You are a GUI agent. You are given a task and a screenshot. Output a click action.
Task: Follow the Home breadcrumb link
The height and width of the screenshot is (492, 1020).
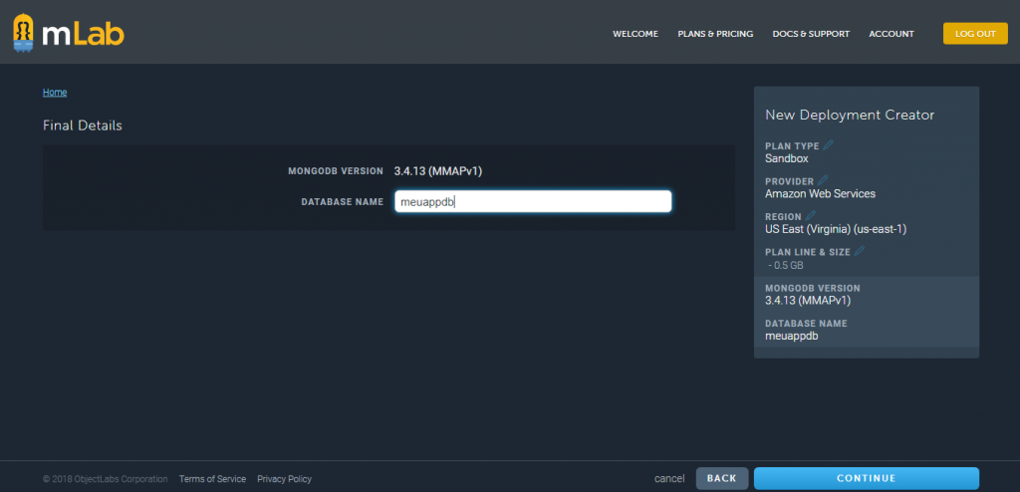(55, 93)
